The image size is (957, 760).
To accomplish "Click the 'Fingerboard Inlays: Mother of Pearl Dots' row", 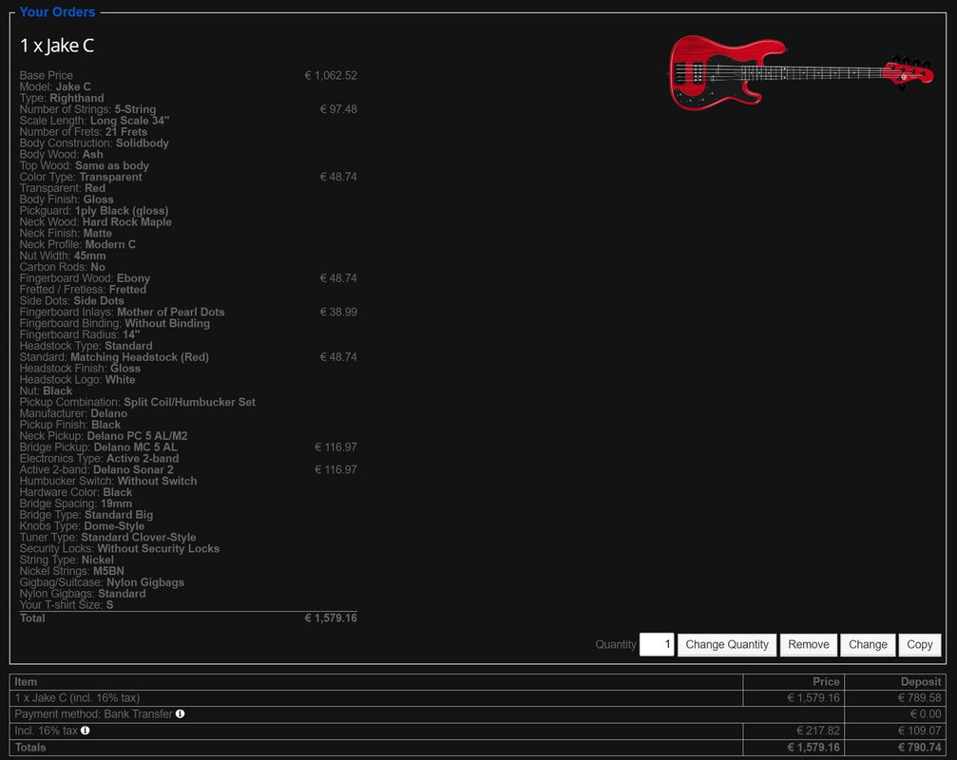I will [x=122, y=313].
